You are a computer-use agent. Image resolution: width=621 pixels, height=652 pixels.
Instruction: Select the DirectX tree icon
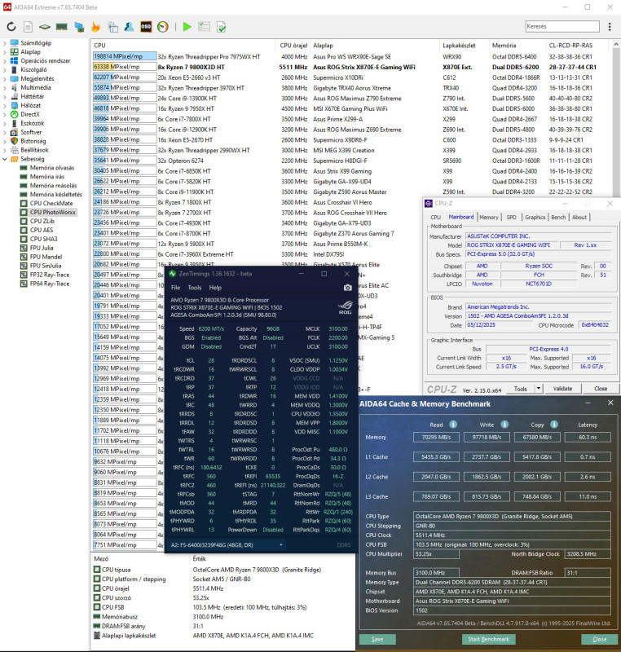click(x=15, y=114)
